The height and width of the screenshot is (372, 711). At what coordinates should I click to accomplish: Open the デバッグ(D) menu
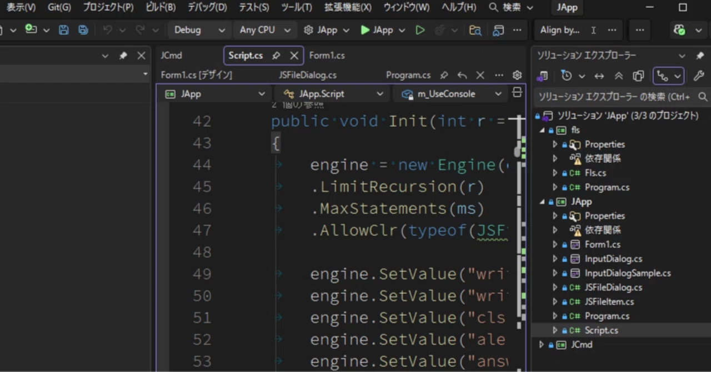(207, 7)
